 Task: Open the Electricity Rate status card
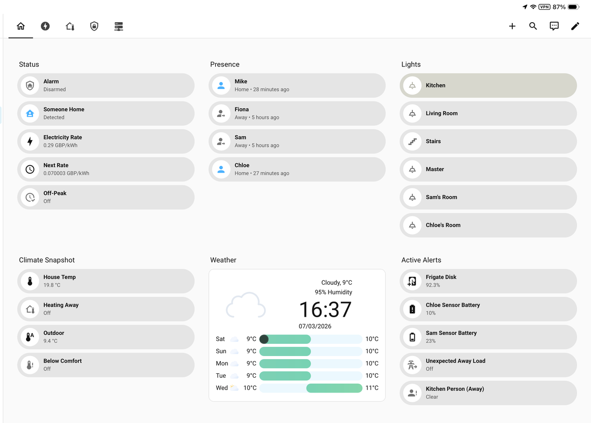pyautogui.click(x=106, y=141)
